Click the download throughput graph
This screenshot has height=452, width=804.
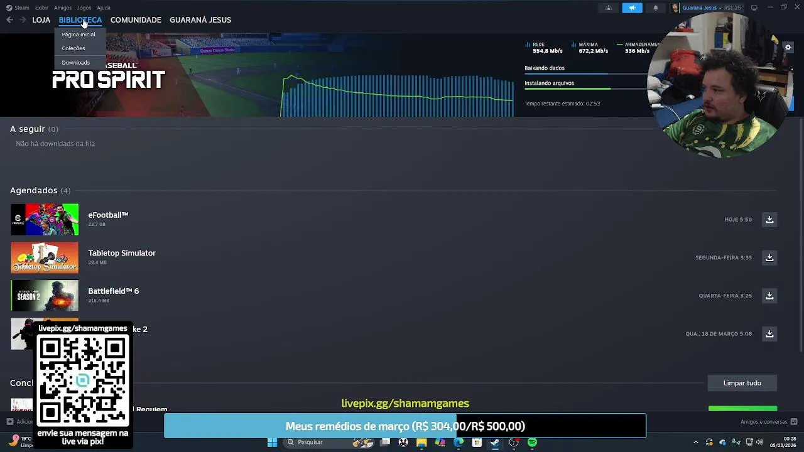point(397,95)
